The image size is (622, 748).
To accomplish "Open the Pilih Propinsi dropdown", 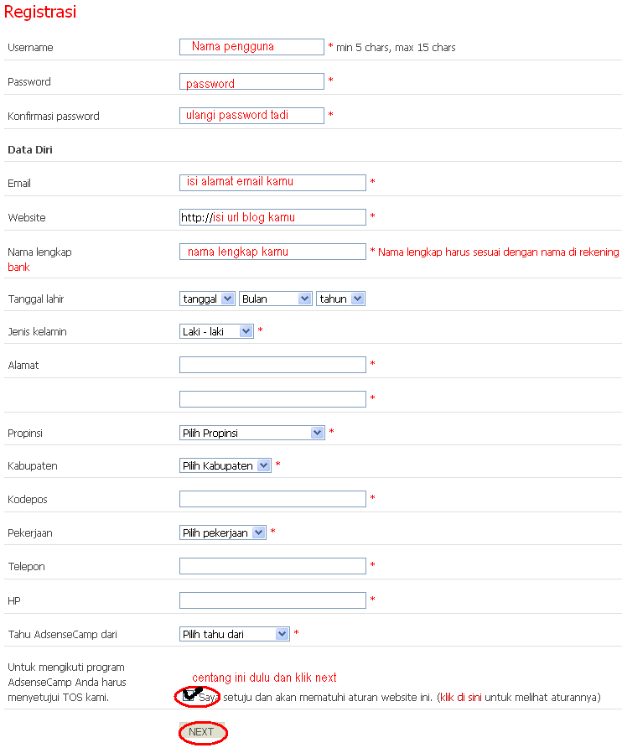I will tap(252, 433).
